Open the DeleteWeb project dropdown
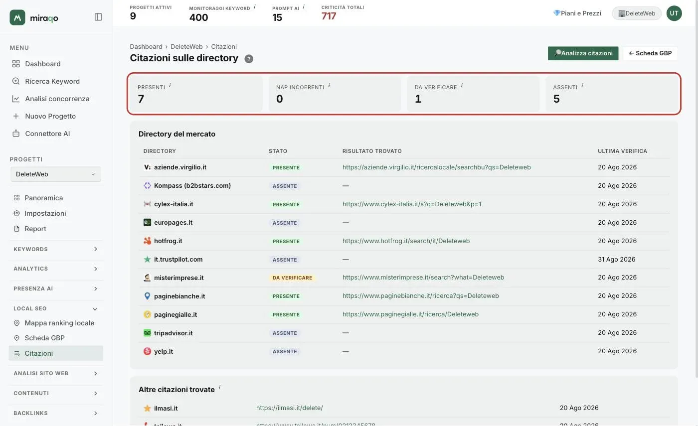 pyautogui.click(x=56, y=174)
